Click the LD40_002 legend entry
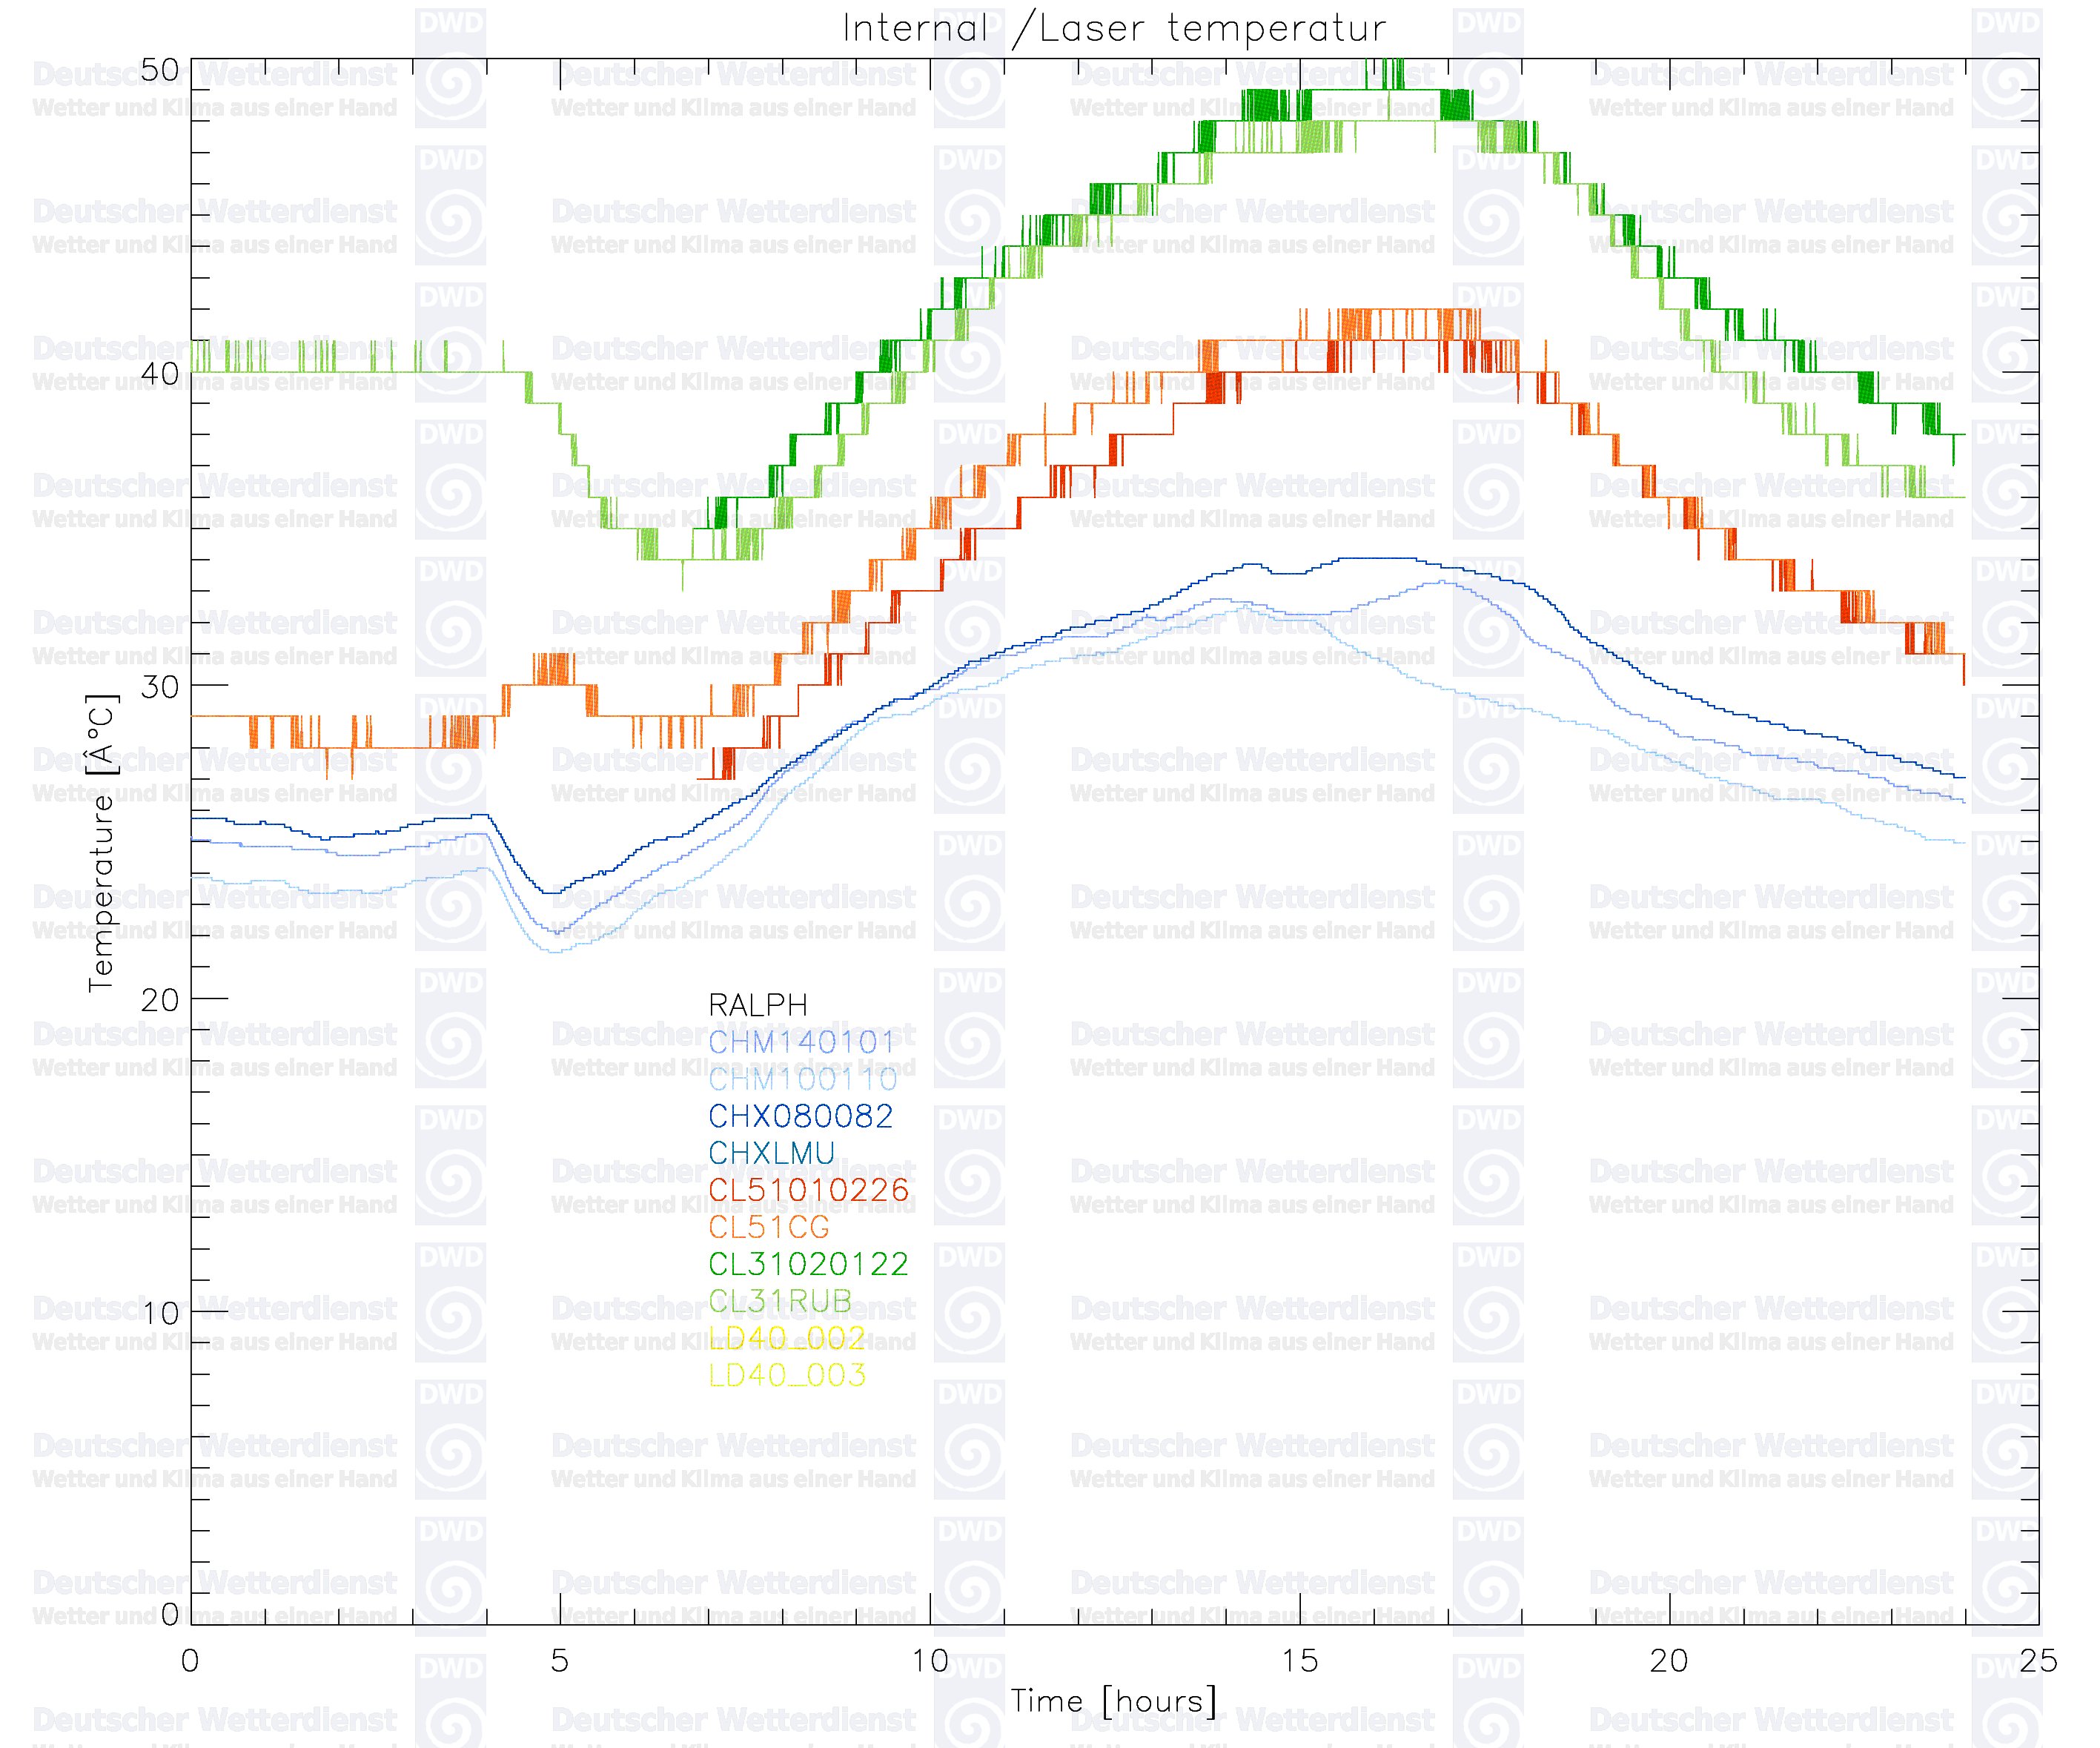2100x1748 pixels. (x=787, y=1338)
